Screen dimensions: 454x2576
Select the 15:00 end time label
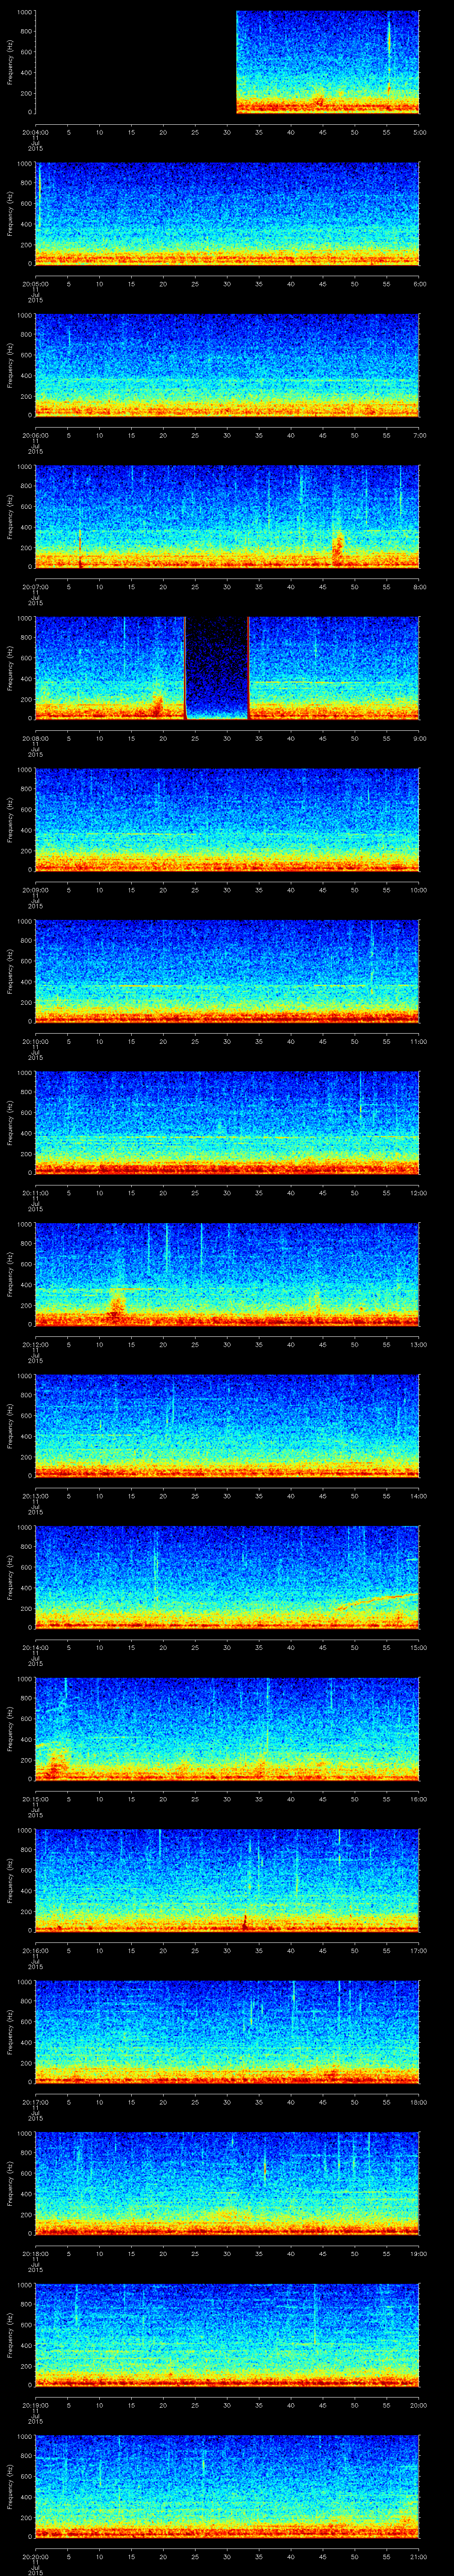(418, 1647)
